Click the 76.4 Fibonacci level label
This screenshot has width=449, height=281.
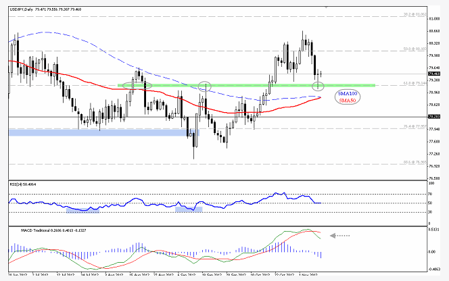pyautogui.click(x=415, y=126)
